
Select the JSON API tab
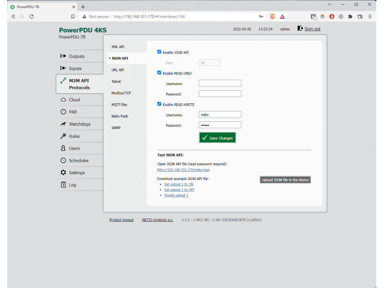pyautogui.click(x=120, y=58)
